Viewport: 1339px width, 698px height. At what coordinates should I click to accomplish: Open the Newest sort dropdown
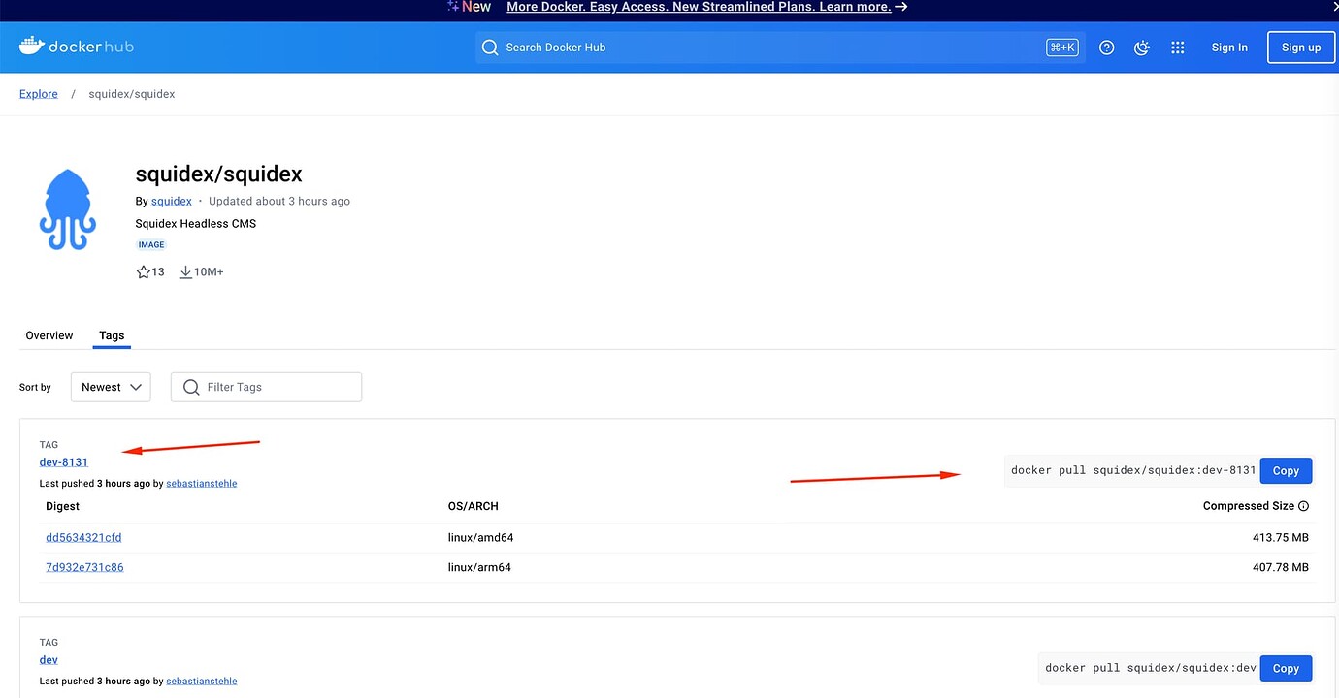(x=111, y=387)
